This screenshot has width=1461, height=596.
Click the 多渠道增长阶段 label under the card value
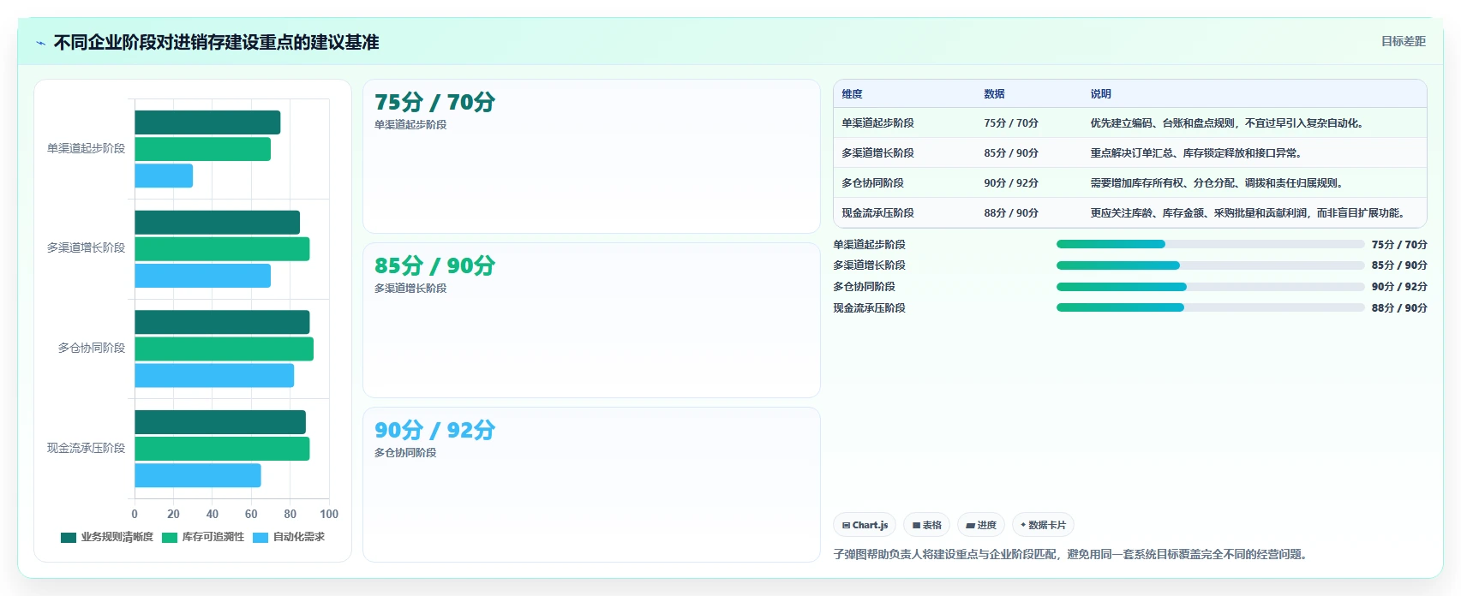click(x=410, y=289)
